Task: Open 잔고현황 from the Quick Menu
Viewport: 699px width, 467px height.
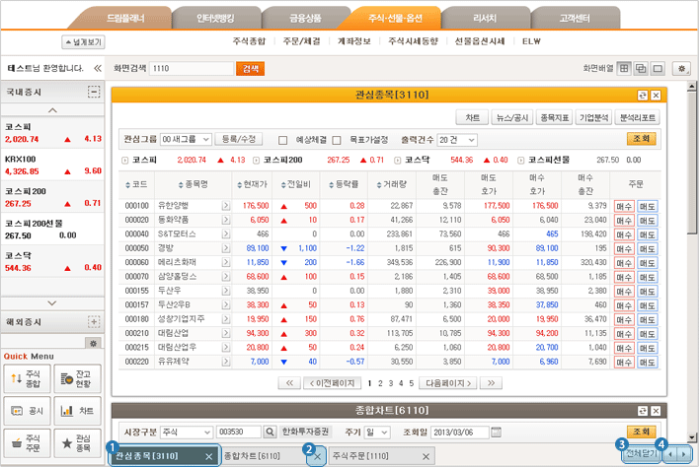Action: click(x=78, y=378)
